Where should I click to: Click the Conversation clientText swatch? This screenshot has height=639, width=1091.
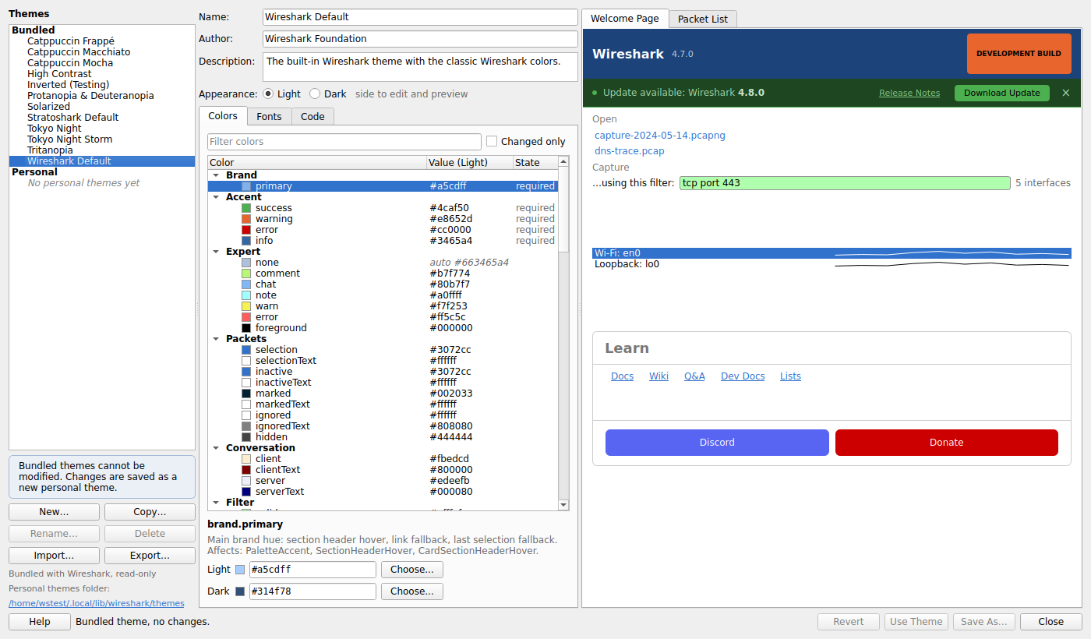pos(246,470)
